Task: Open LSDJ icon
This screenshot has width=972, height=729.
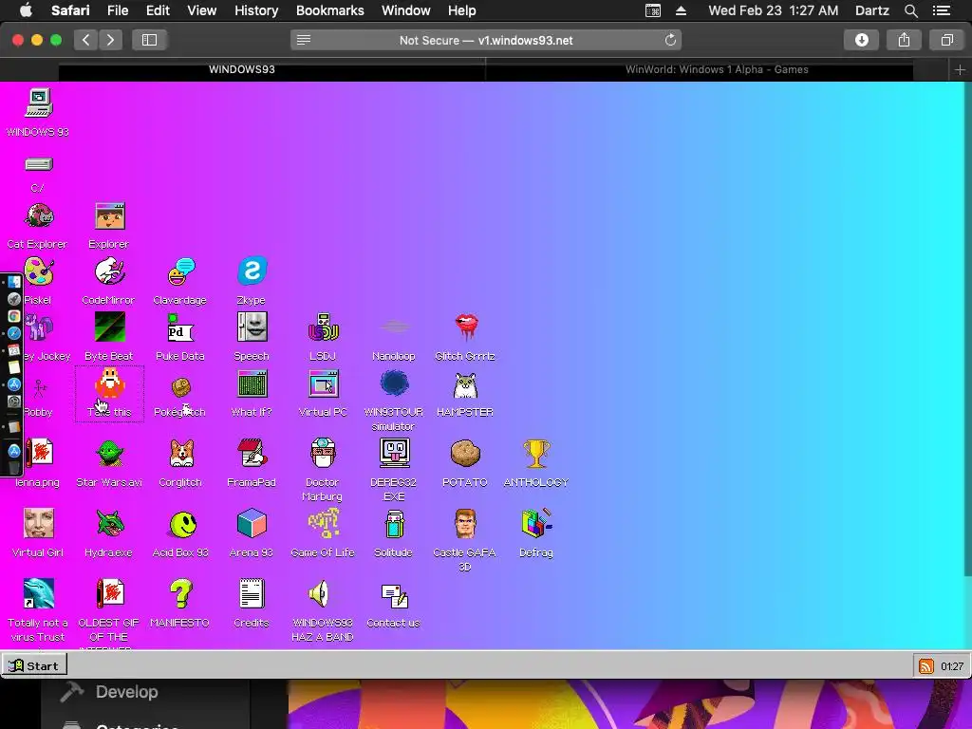Action: [x=324, y=327]
